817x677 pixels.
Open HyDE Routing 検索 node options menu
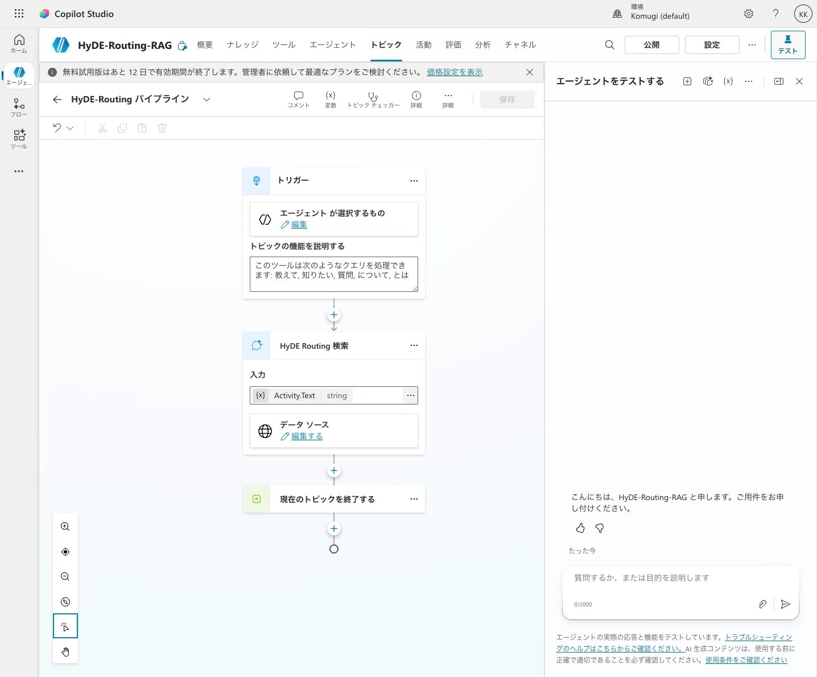(414, 345)
